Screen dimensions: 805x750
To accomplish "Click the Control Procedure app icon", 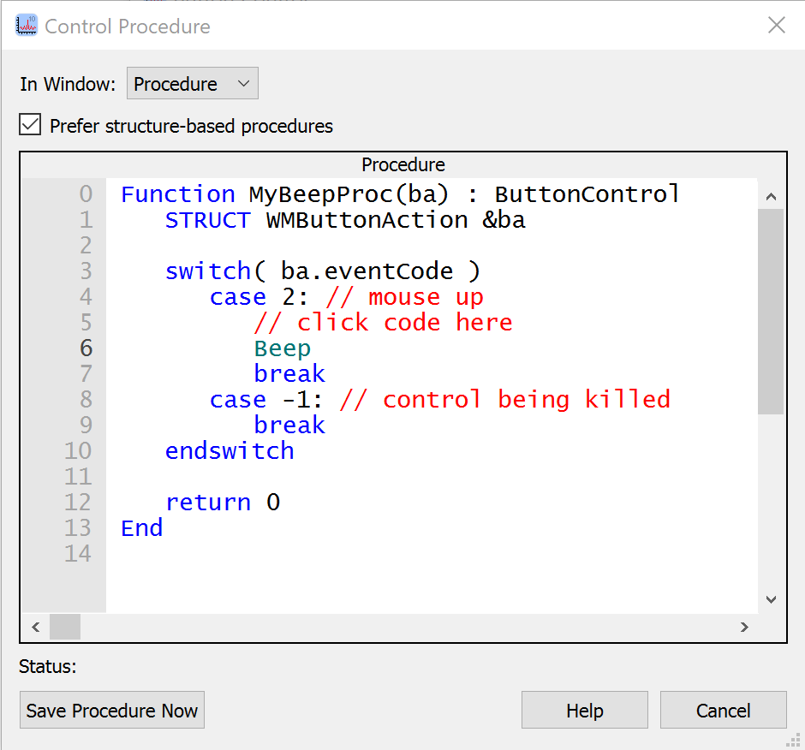I will click(x=26, y=25).
